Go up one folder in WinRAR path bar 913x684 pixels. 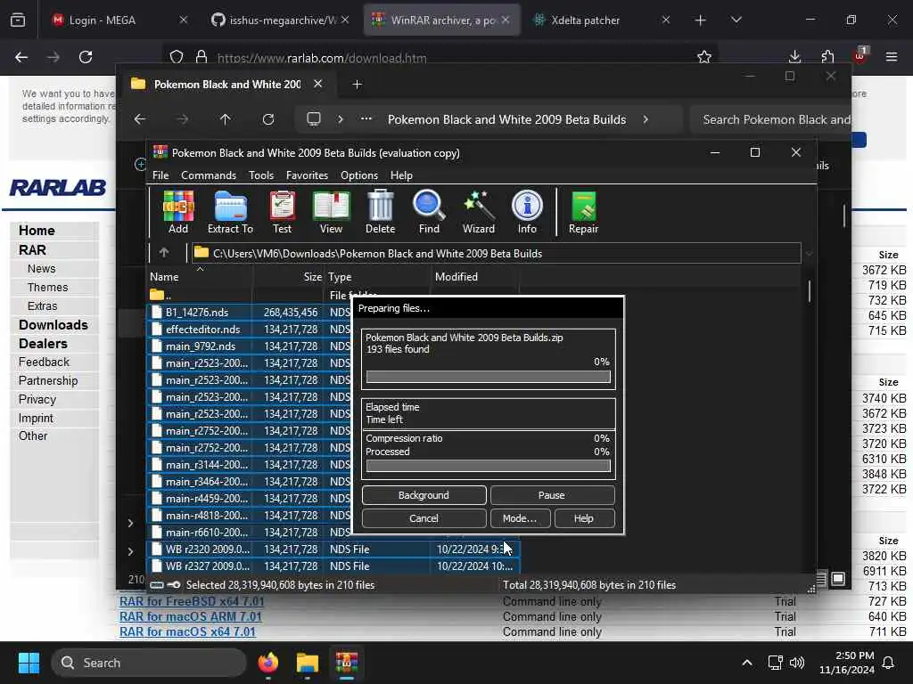pos(164,253)
